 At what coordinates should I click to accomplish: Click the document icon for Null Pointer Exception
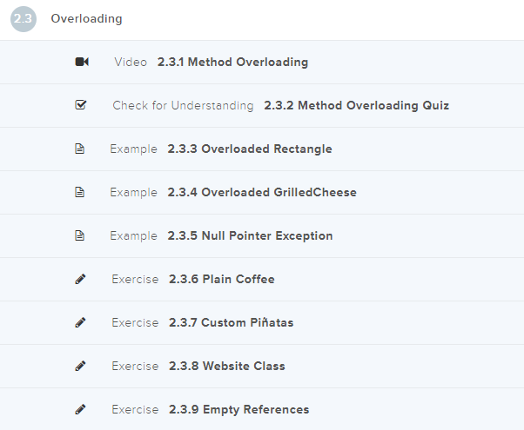pos(80,235)
